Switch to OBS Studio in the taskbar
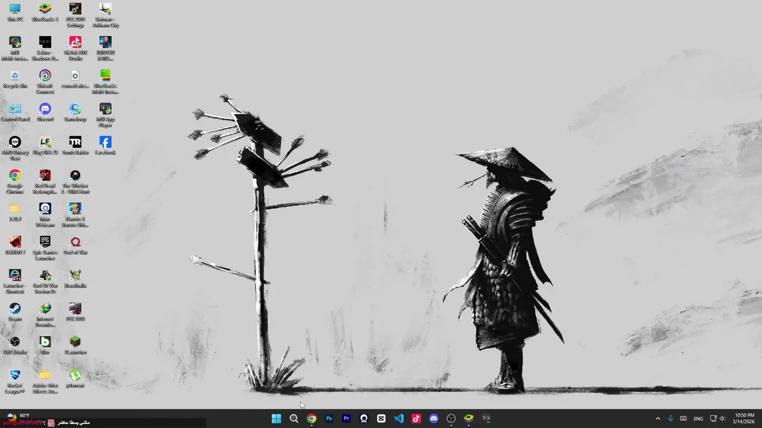Image resolution: width=762 pixels, height=428 pixels. tap(451, 418)
